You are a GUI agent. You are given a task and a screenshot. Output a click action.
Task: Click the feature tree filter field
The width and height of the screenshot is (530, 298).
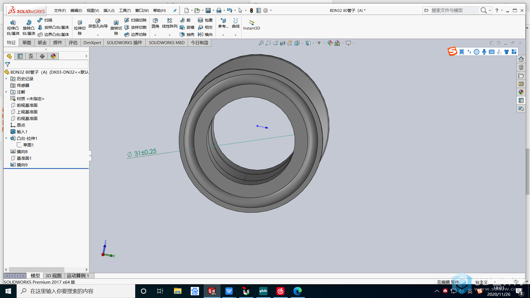pyautogui.click(x=46, y=65)
